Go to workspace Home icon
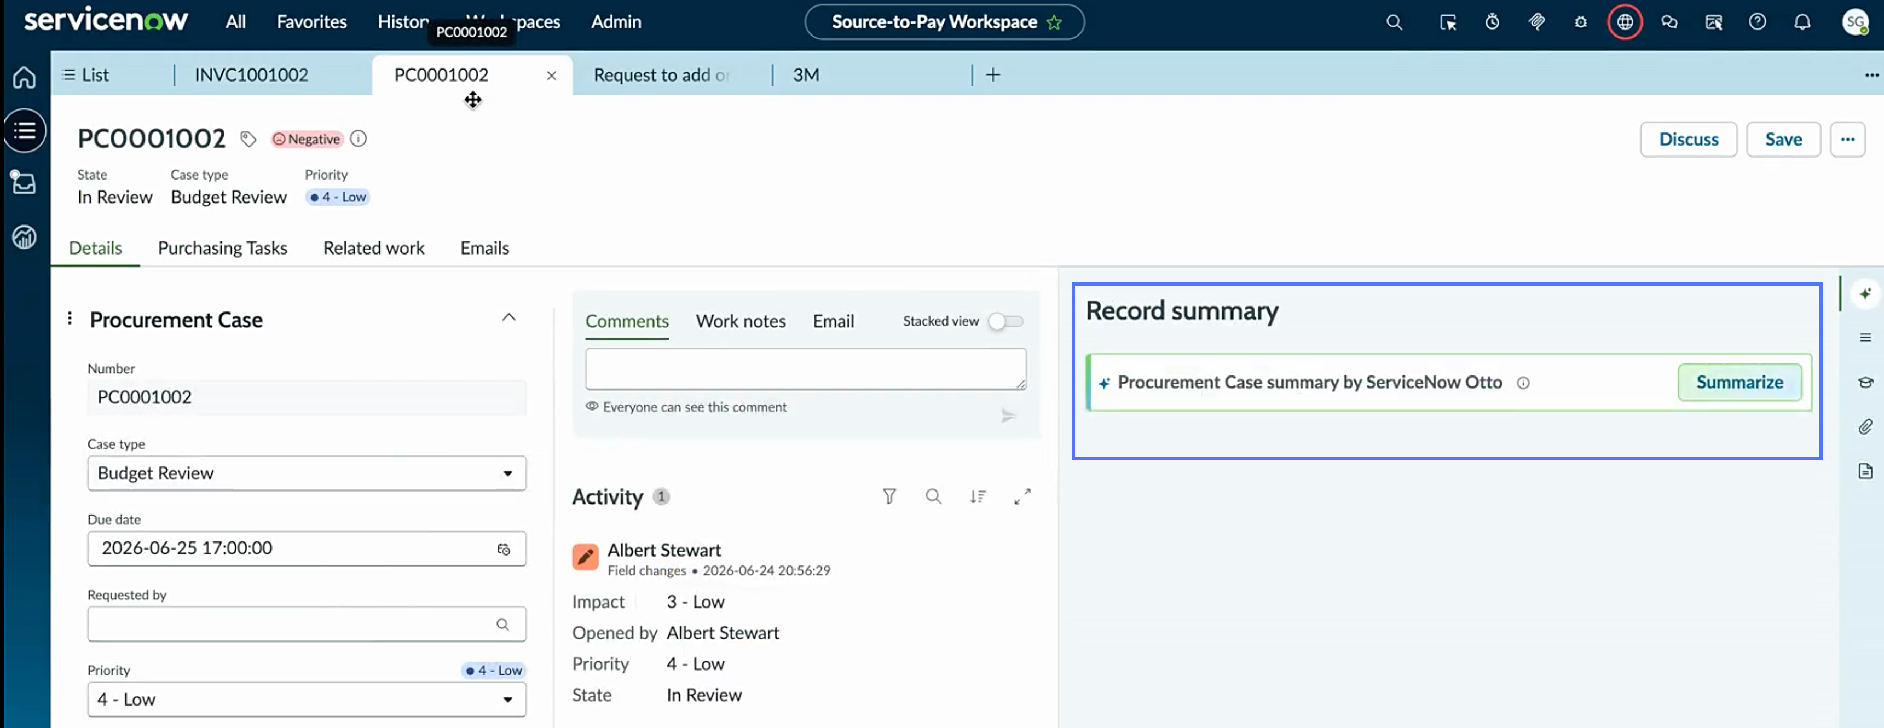The image size is (1884, 728). click(24, 77)
